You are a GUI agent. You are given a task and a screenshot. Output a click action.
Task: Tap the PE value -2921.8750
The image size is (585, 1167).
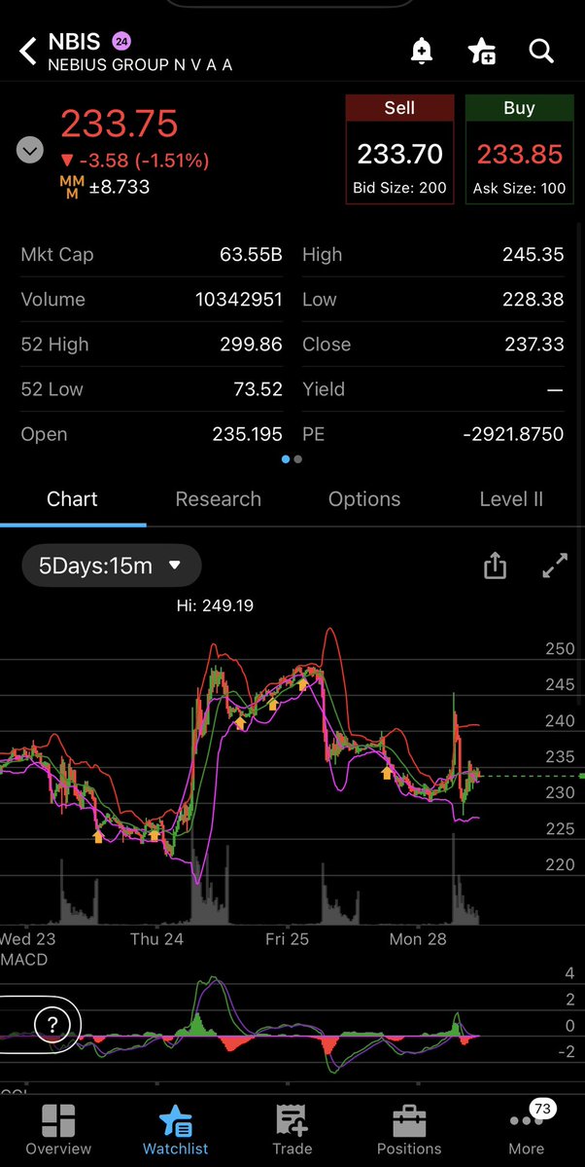tap(514, 434)
